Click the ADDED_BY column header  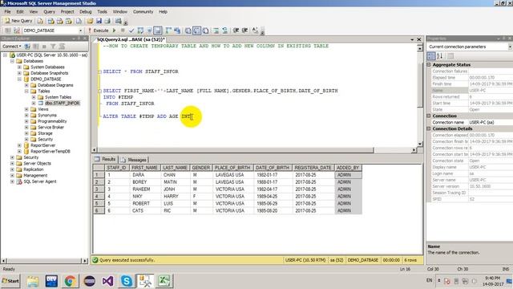(348, 168)
